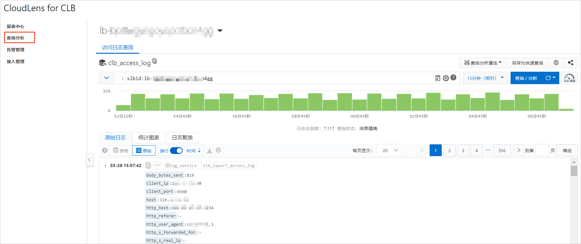Screen dimensions: 581x244
Task: Click the slb_layer7_access_log tag
Action: (x=229, y=165)
